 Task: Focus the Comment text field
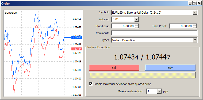click(154, 33)
